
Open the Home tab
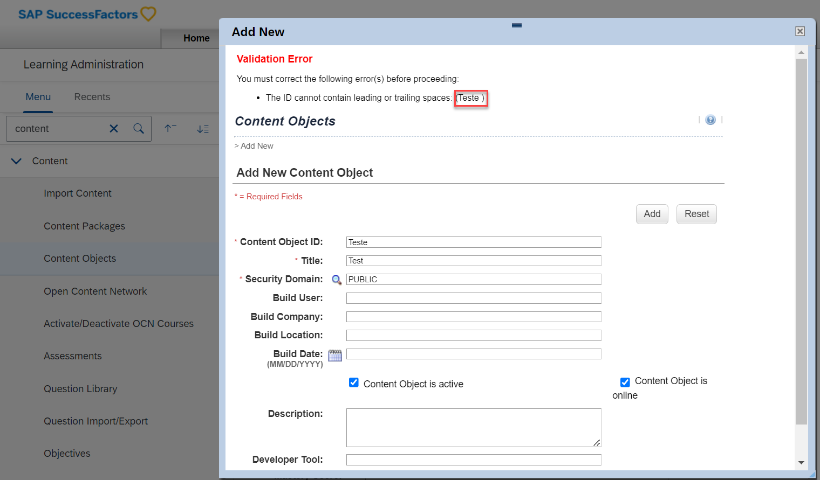pyautogui.click(x=196, y=38)
